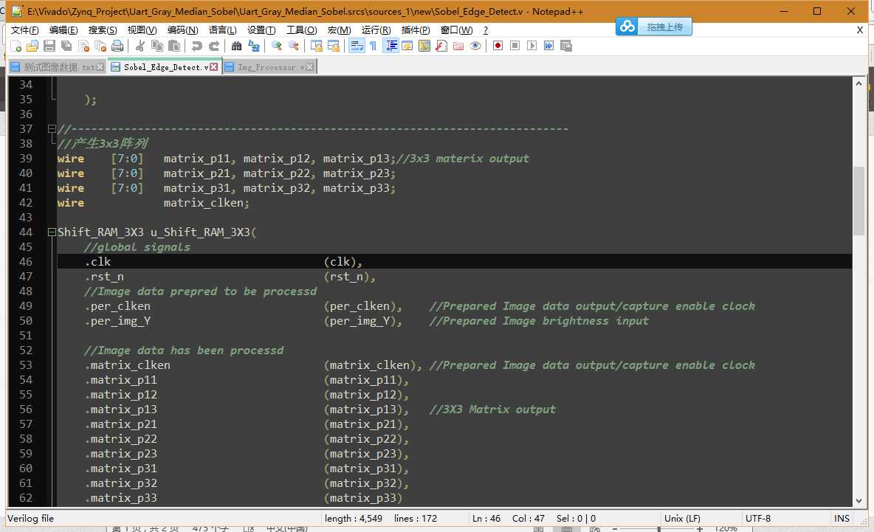Close all files via toolbar
This screenshot has width=874, height=532.
(100, 46)
